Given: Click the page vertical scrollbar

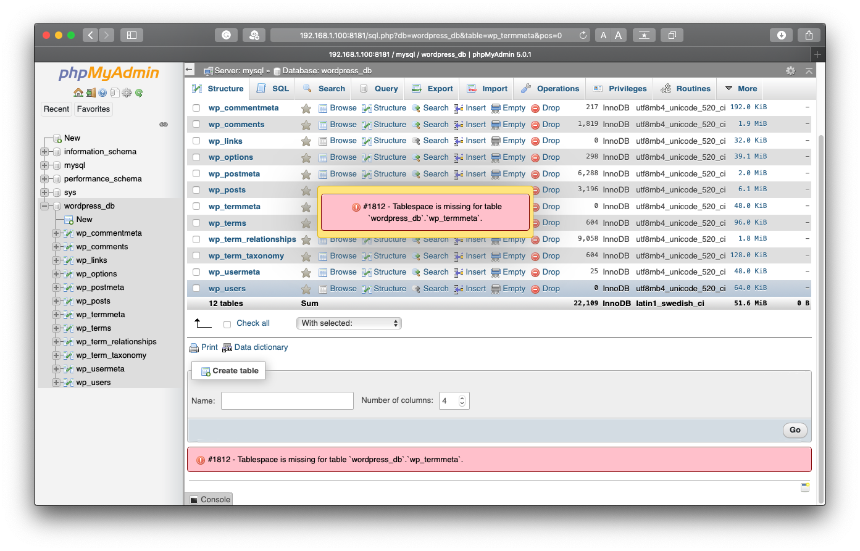Looking at the screenshot, I should click(x=821, y=320).
